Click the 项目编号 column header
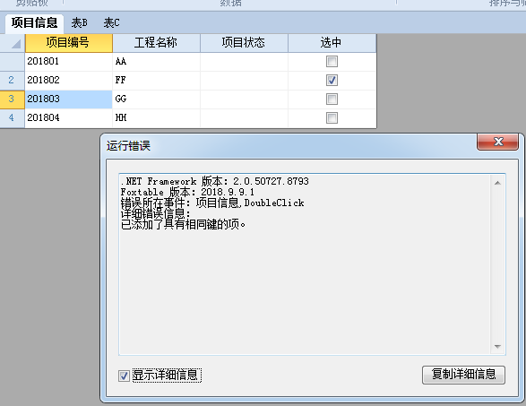Viewport: 526px width, 406px height. click(68, 43)
